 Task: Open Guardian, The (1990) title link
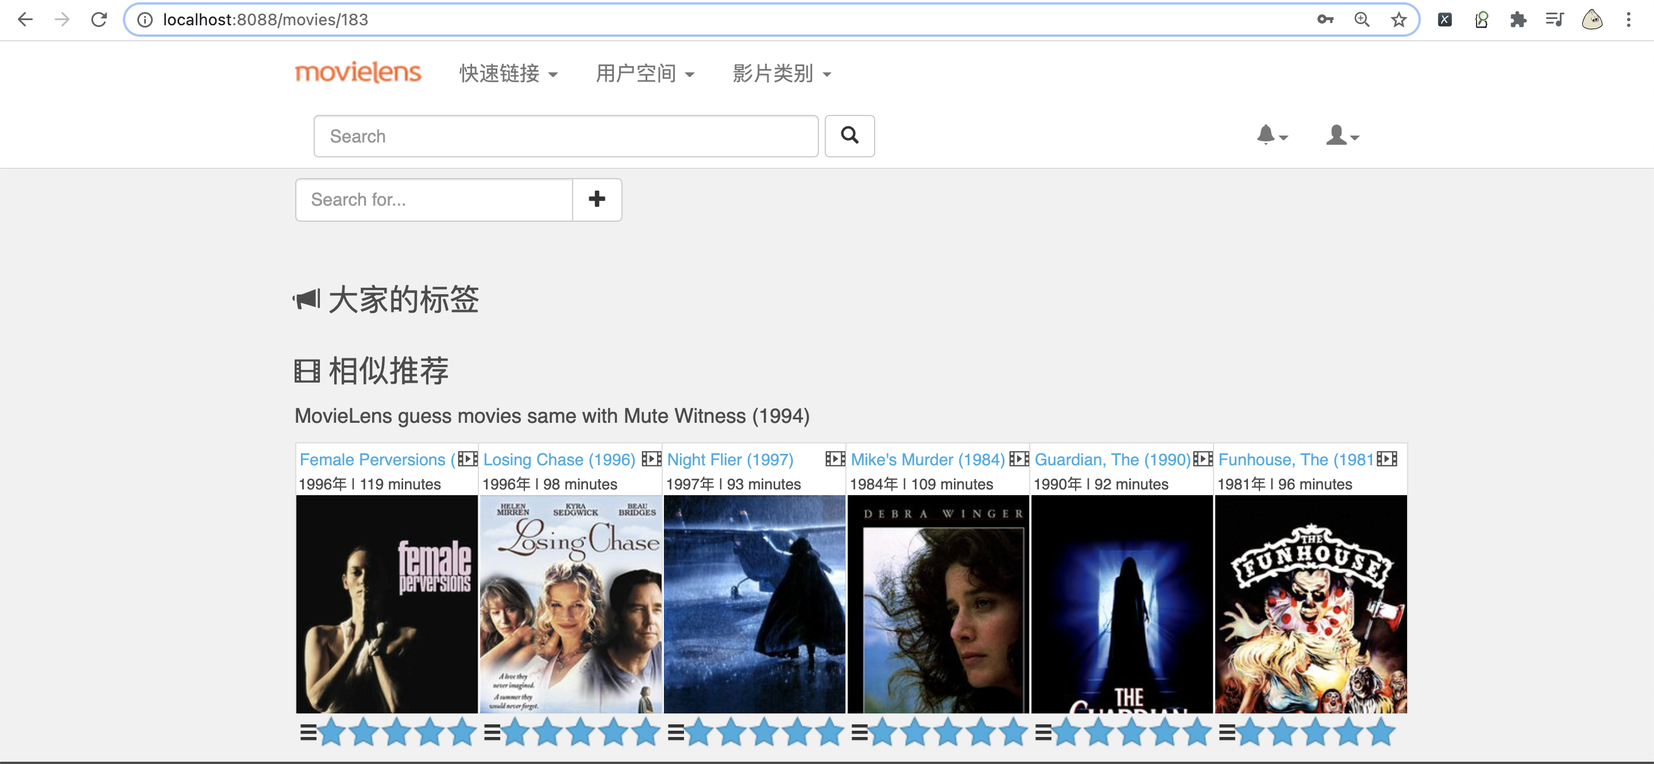1112,459
